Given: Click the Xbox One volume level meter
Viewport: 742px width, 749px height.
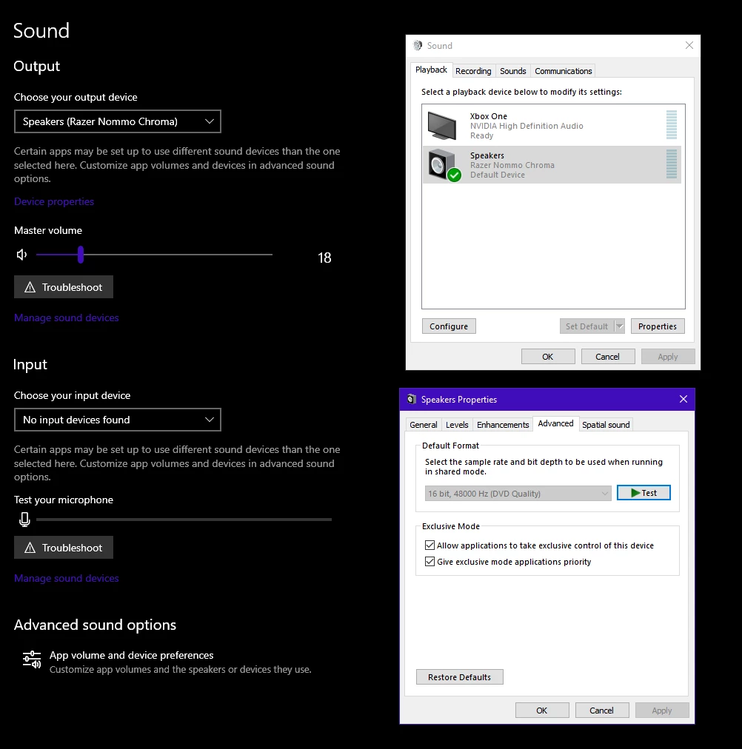Looking at the screenshot, I should pos(672,124).
